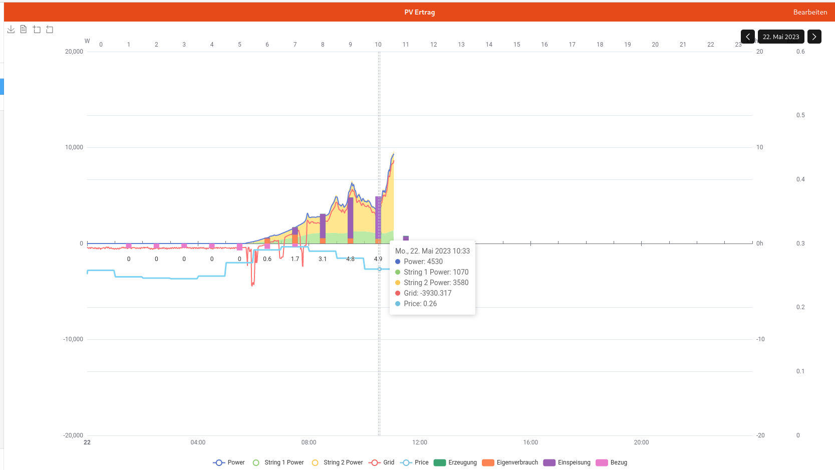
Task: Activate the area zoom tool icon
Action: coord(37,30)
